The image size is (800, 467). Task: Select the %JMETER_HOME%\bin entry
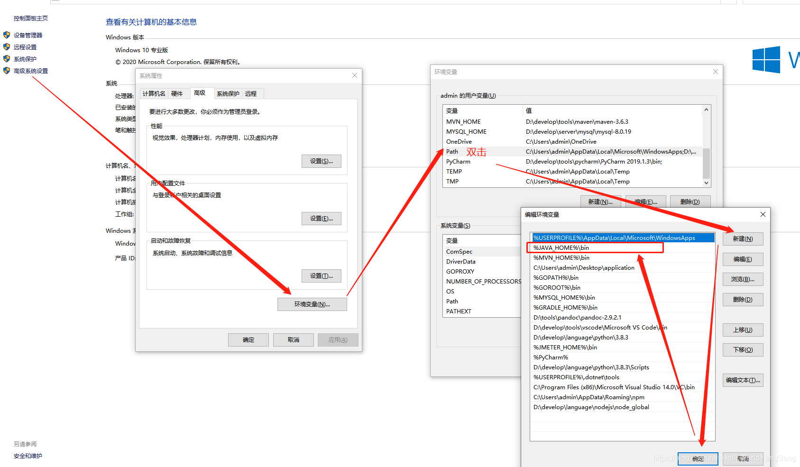coord(623,348)
